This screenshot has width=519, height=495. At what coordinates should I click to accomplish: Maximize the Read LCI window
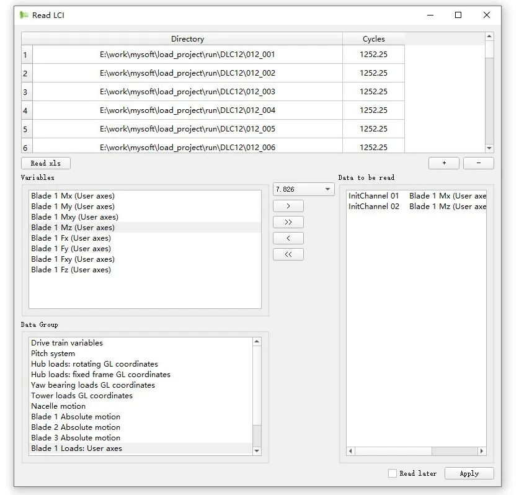(458, 15)
